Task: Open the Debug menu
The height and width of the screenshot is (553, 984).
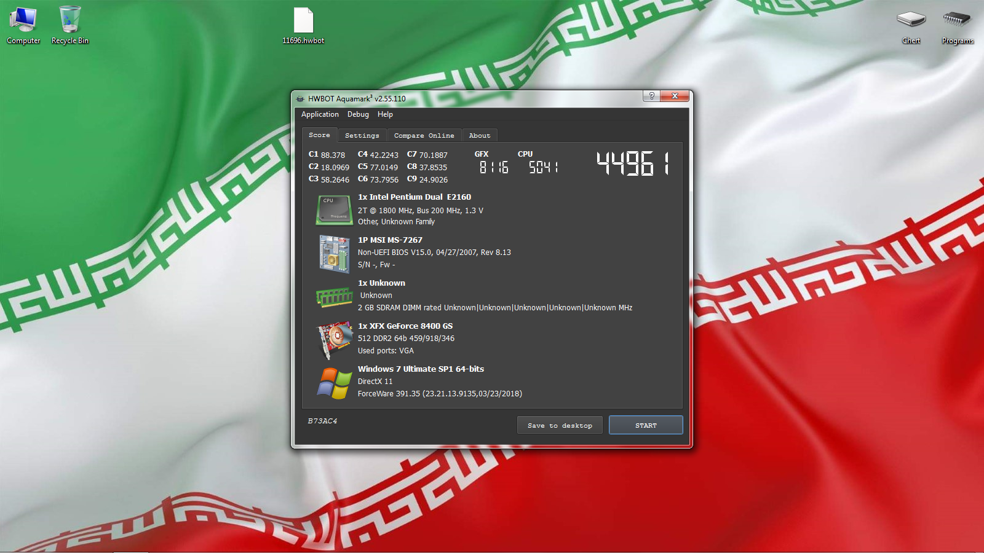Action: click(x=358, y=114)
